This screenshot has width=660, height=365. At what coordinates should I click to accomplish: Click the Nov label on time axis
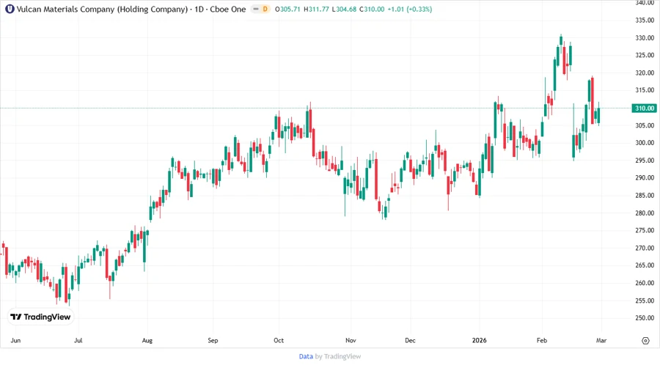point(351,340)
